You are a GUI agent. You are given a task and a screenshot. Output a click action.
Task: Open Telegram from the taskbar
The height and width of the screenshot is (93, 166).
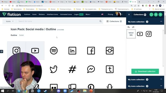[19, 91]
